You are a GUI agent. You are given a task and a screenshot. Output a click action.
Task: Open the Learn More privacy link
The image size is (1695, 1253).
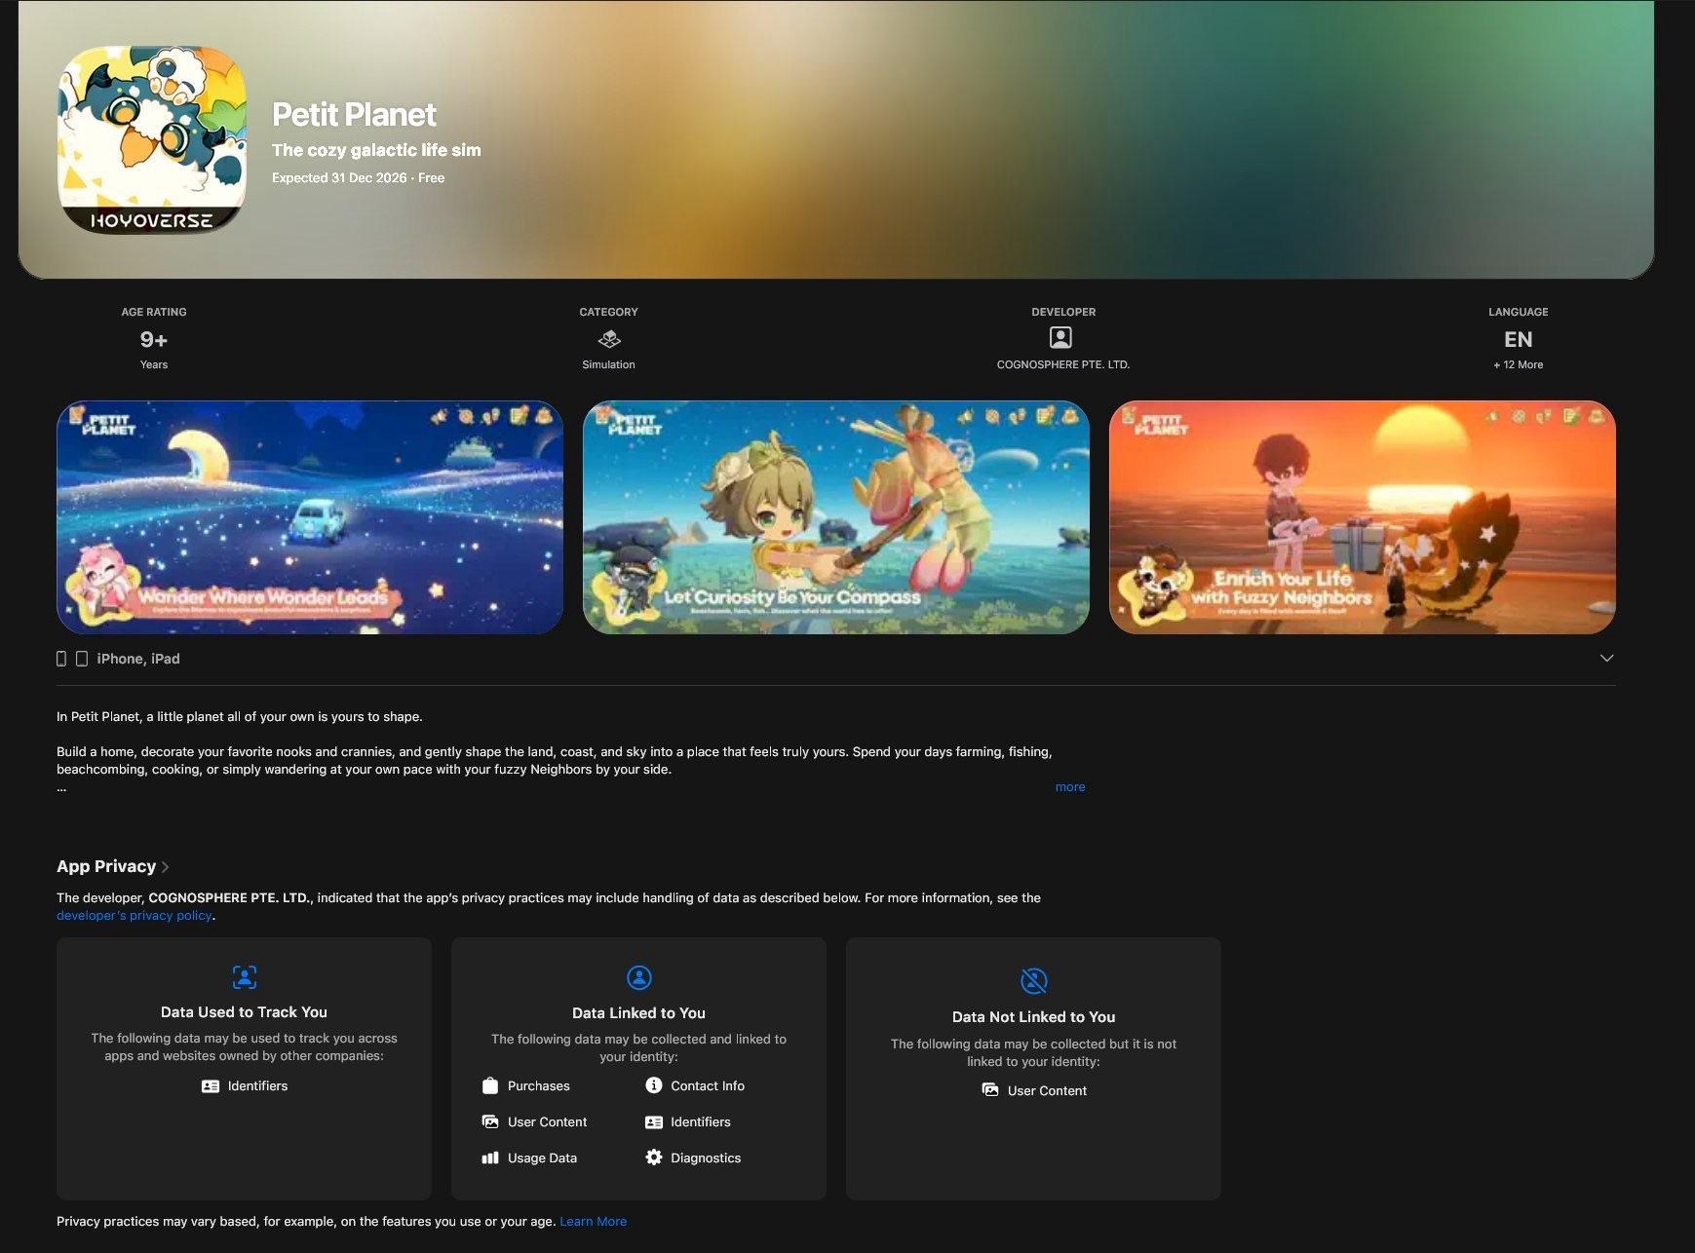pos(594,1222)
